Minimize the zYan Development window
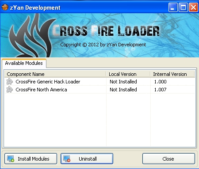The width and height of the screenshot is (199, 169). coord(173,7)
